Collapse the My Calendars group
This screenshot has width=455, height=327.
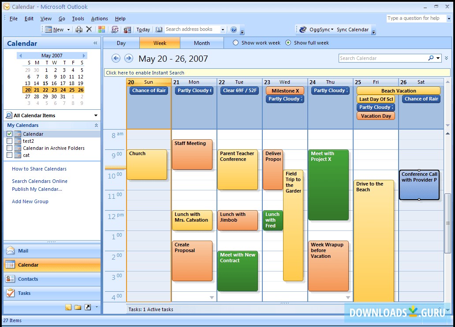click(96, 125)
